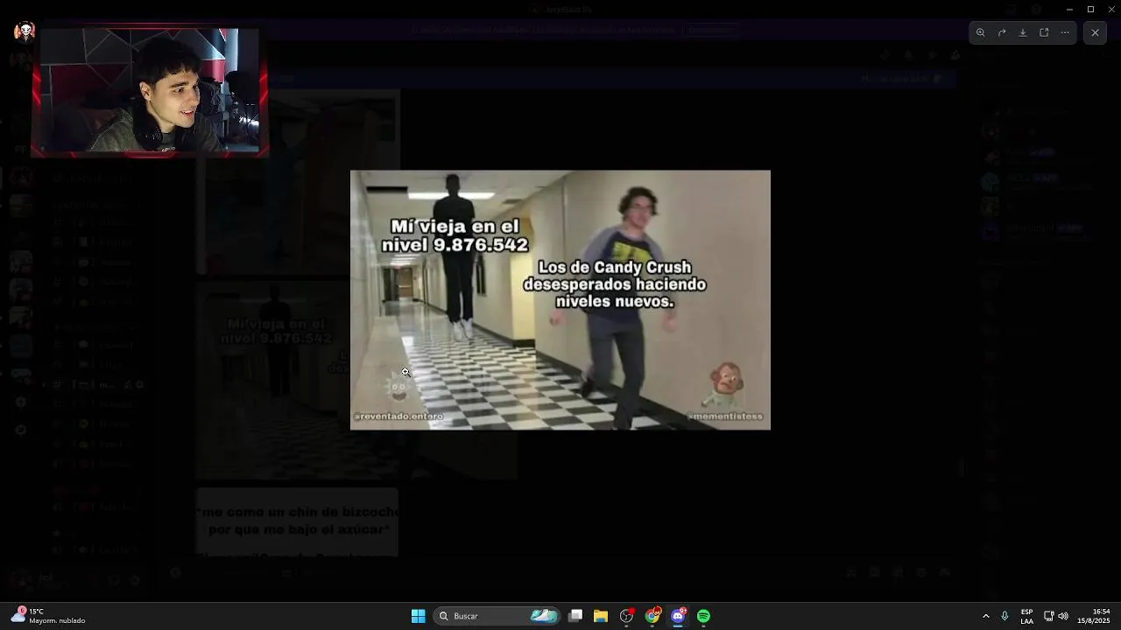Open the weather widget showing 15°C
1121x630 pixels.
click(49, 616)
